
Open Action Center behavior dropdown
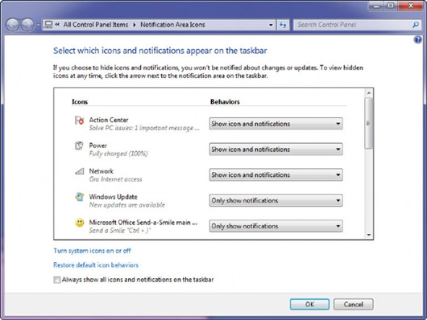(x=276, y=124)
